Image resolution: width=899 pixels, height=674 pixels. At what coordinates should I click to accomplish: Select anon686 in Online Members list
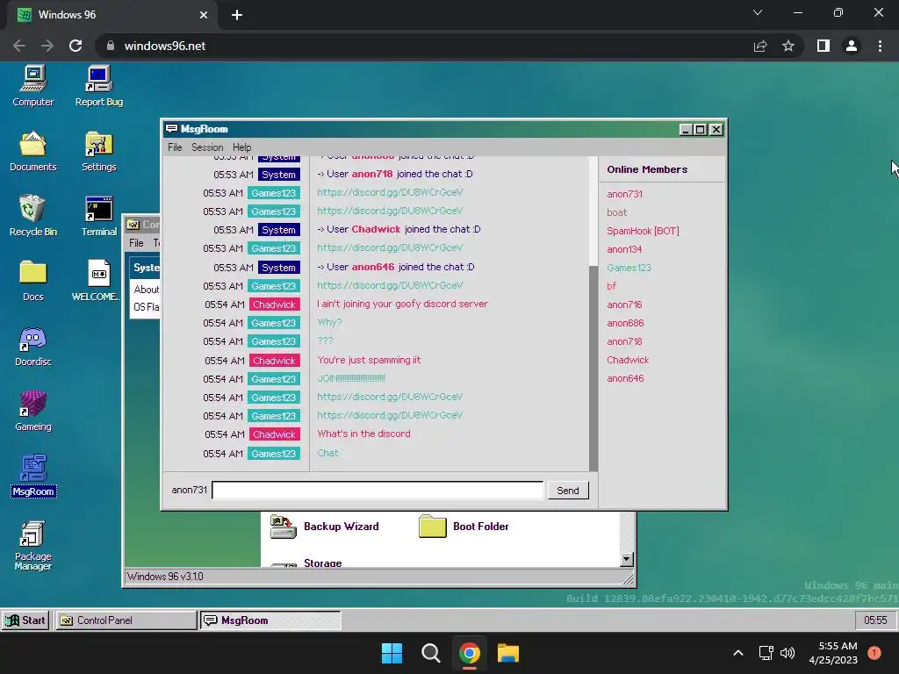click(x=625, y=323)
